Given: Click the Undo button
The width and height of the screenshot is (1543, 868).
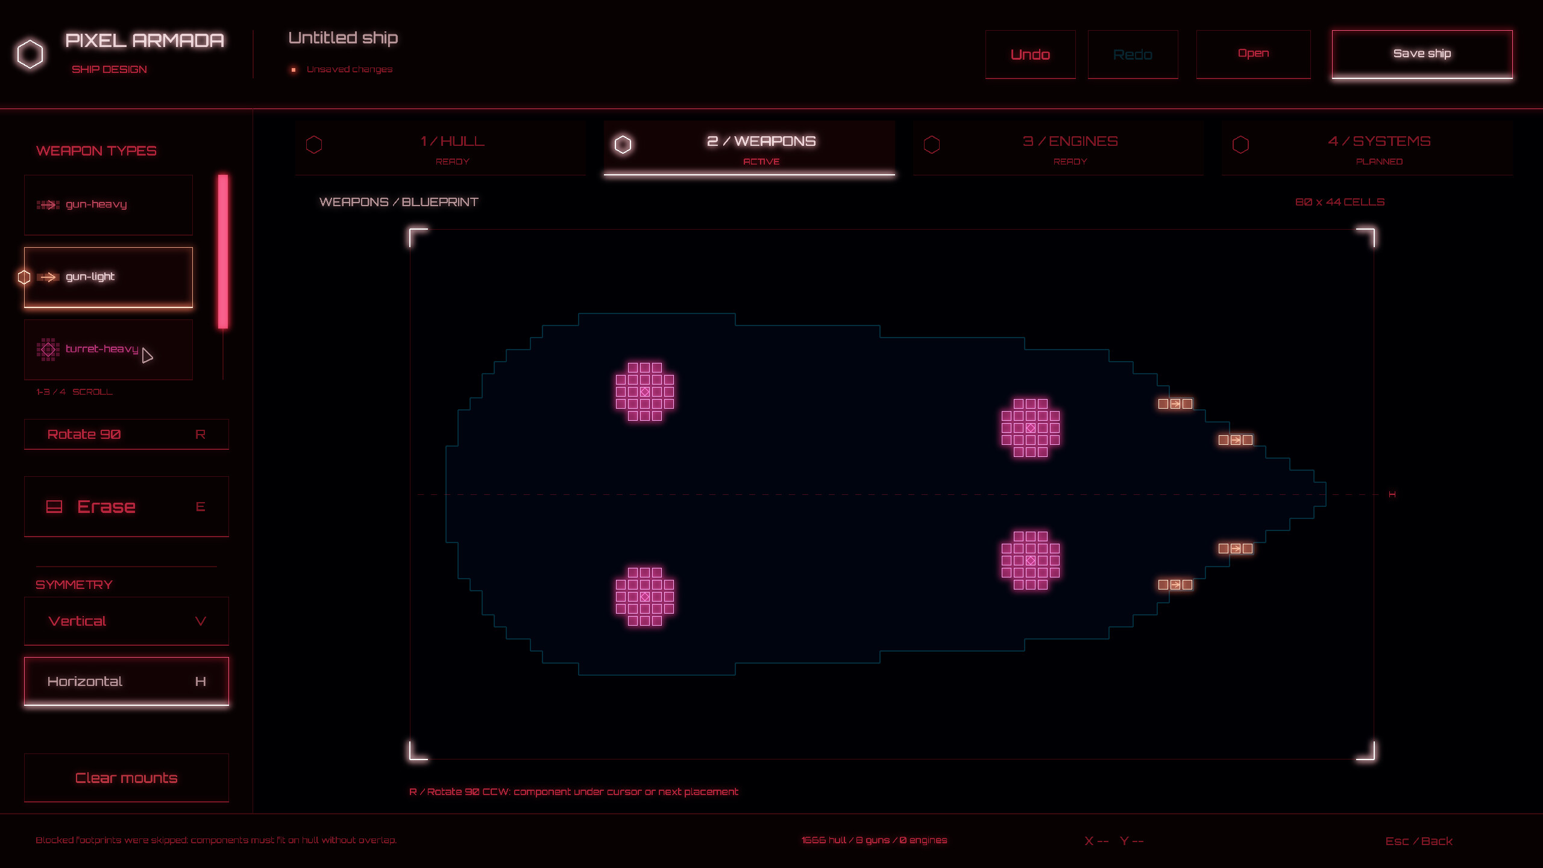Looking at the screenshot, I should click(1031, 54).
